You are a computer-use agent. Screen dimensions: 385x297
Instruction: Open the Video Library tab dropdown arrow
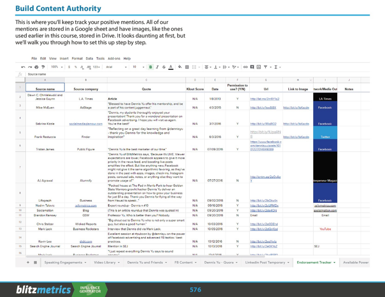coord(118,263)
